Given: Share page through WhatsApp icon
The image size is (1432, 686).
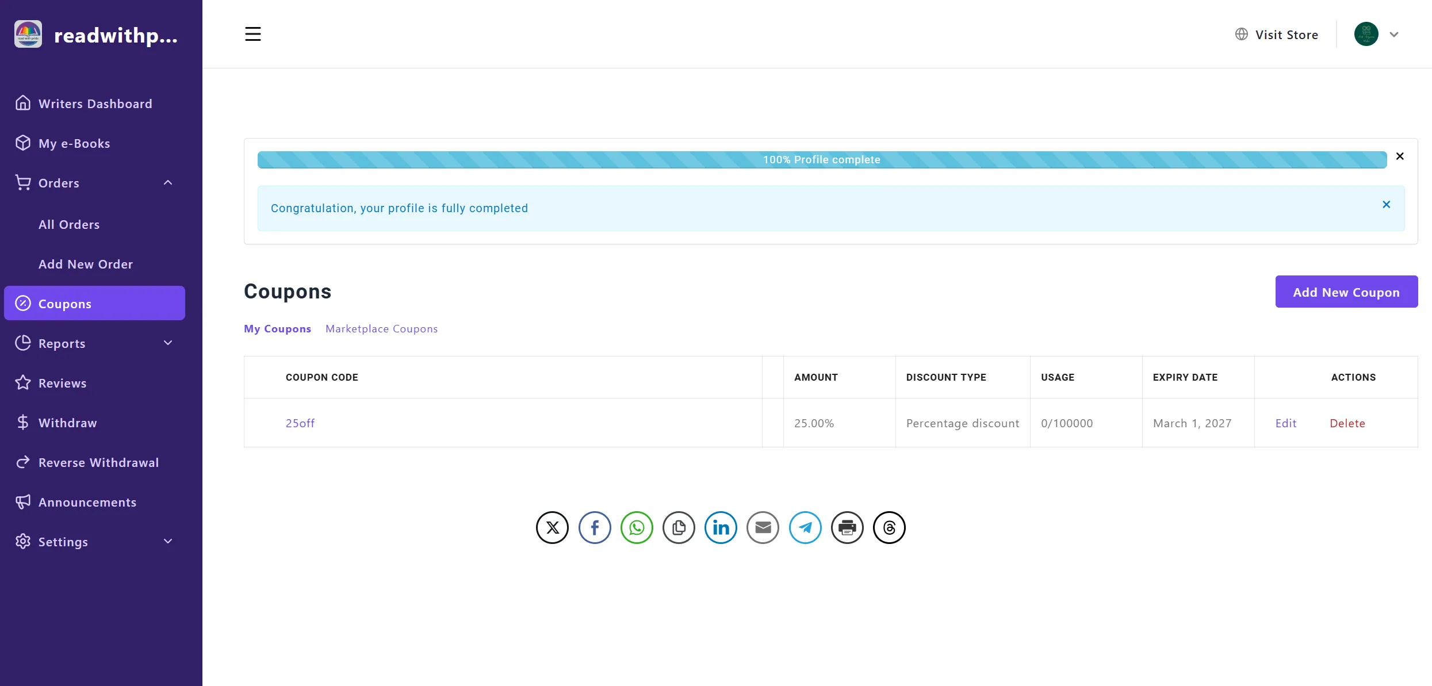Looking at the screenshot, I should click(637, 527).
